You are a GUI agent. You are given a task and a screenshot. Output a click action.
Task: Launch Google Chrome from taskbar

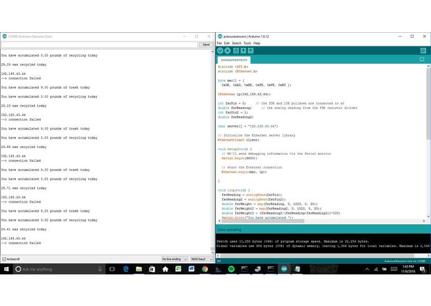(x=205, y=269)
